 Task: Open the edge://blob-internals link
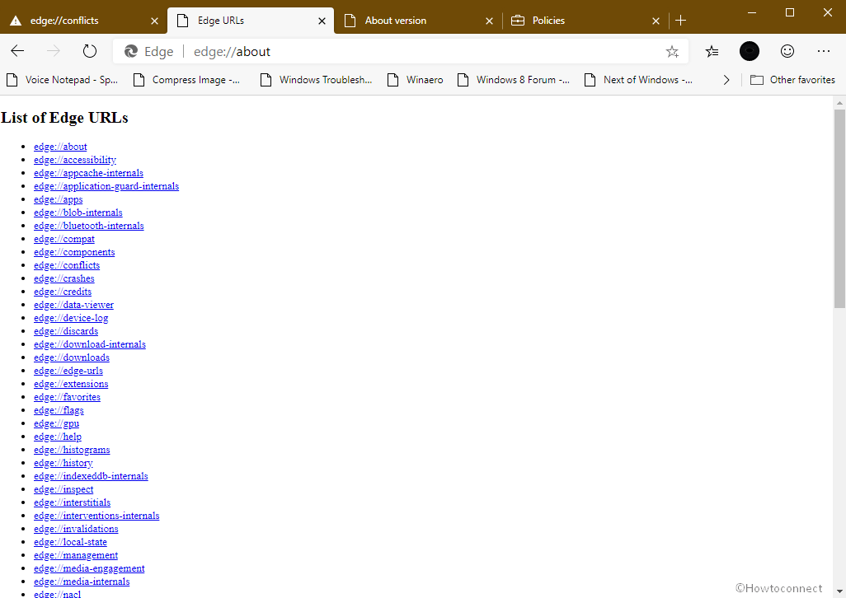point(78,213)
